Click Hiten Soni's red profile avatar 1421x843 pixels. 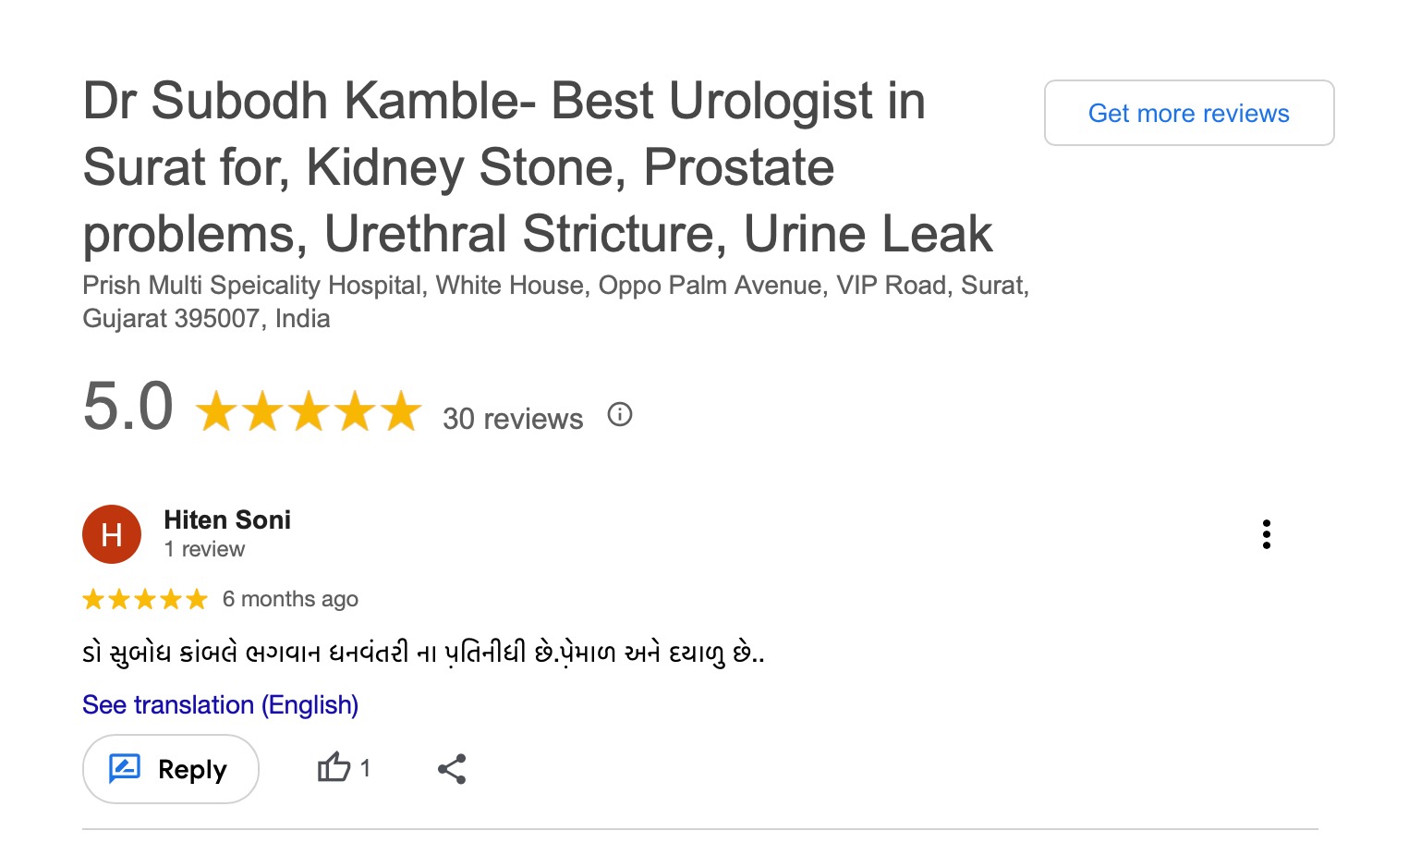112,534
